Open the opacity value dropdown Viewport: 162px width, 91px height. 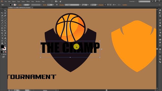(53, 5)
